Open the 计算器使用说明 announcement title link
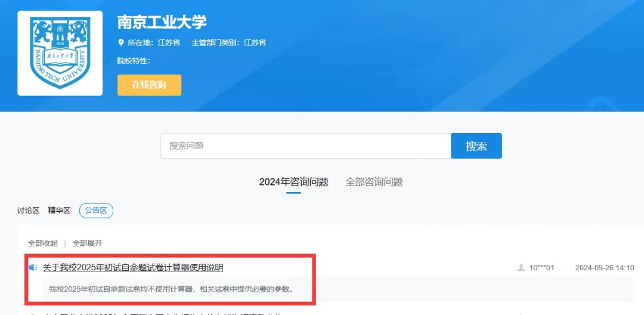Image resolution: width=644 pixels, height=315 pixels. point(133,268)
